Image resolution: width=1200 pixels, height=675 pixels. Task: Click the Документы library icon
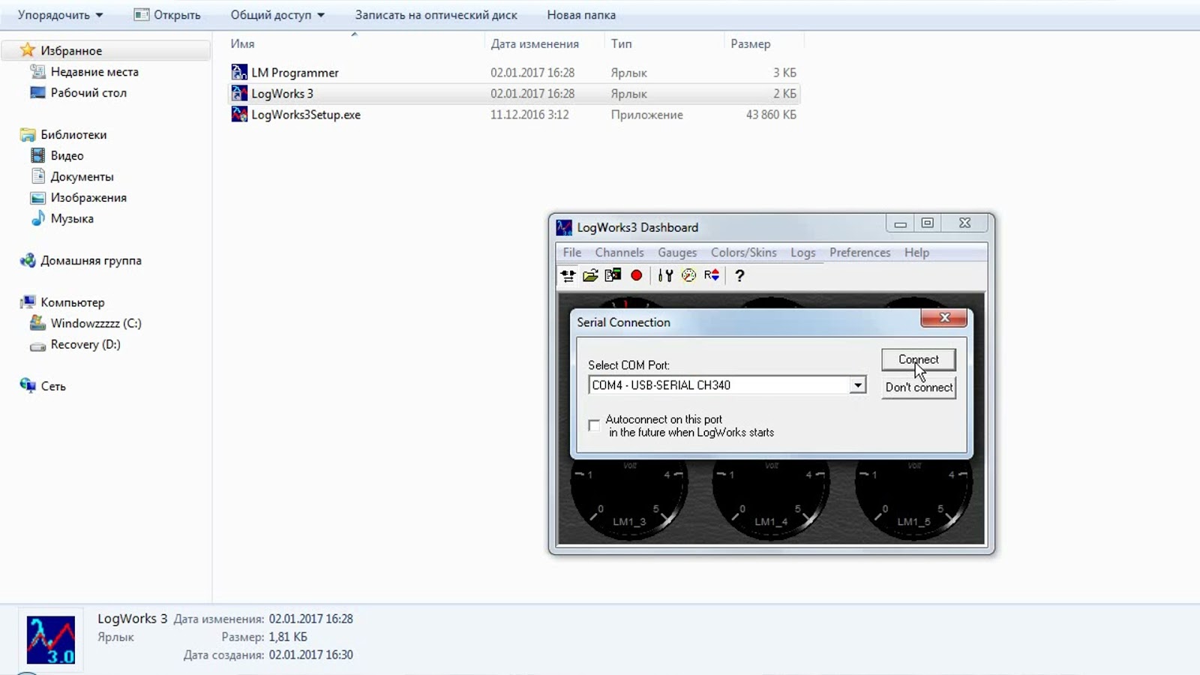[x=37, y=176]
